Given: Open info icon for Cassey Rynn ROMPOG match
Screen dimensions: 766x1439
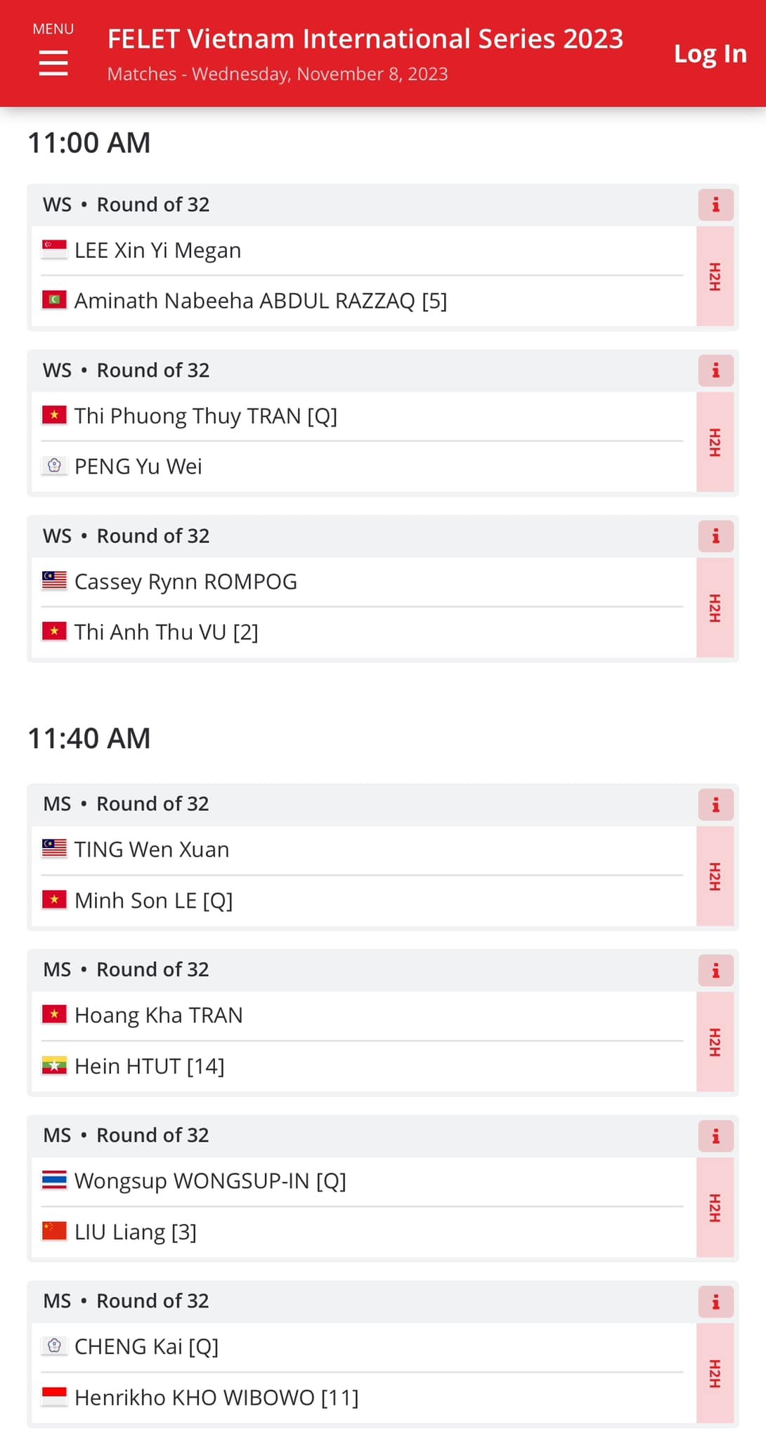Looking at the screenshot, I should point(715,536).
